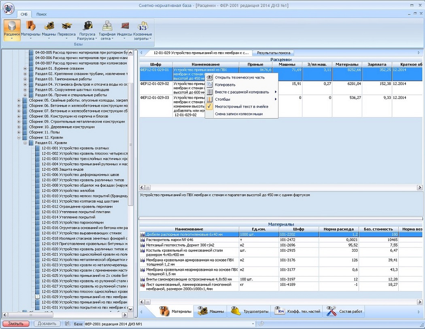
Task: Click book icon of 12-01-029 tree node
Action: coord(38,297)
